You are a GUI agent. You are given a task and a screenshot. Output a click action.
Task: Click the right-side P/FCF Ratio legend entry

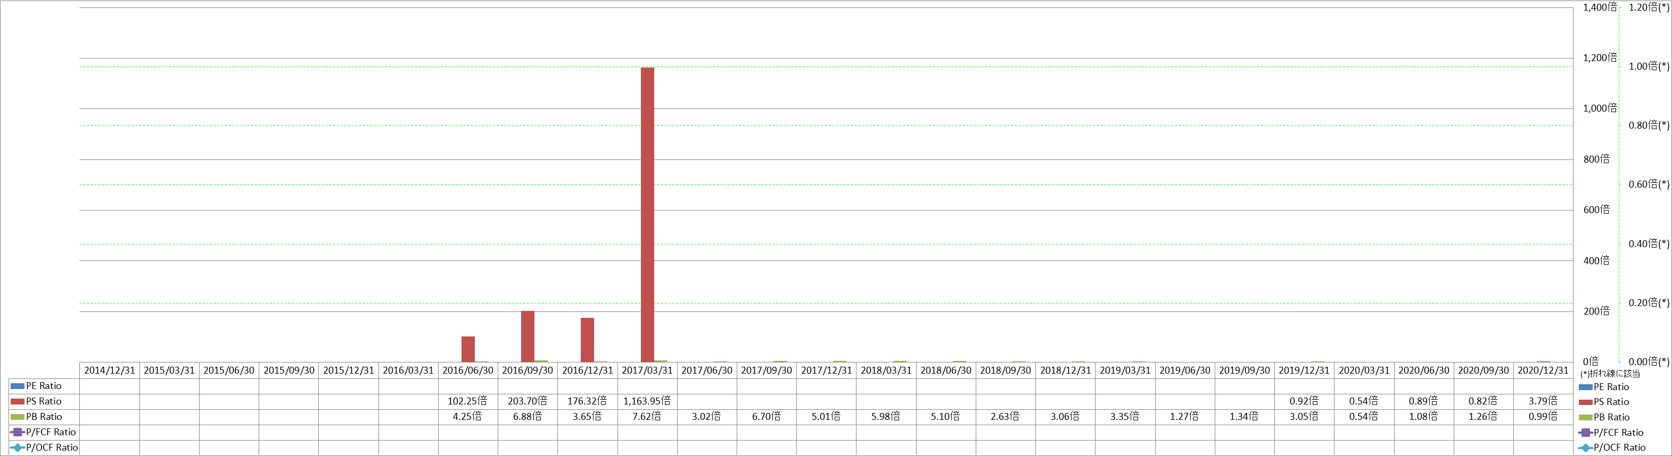1611,433
